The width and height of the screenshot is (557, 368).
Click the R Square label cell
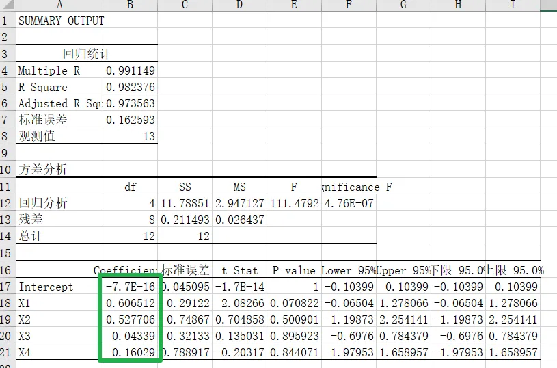[59, 87]
